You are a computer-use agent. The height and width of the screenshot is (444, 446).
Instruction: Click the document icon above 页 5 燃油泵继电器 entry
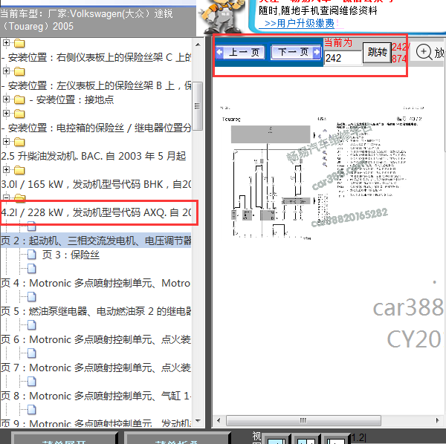point(31,297)
